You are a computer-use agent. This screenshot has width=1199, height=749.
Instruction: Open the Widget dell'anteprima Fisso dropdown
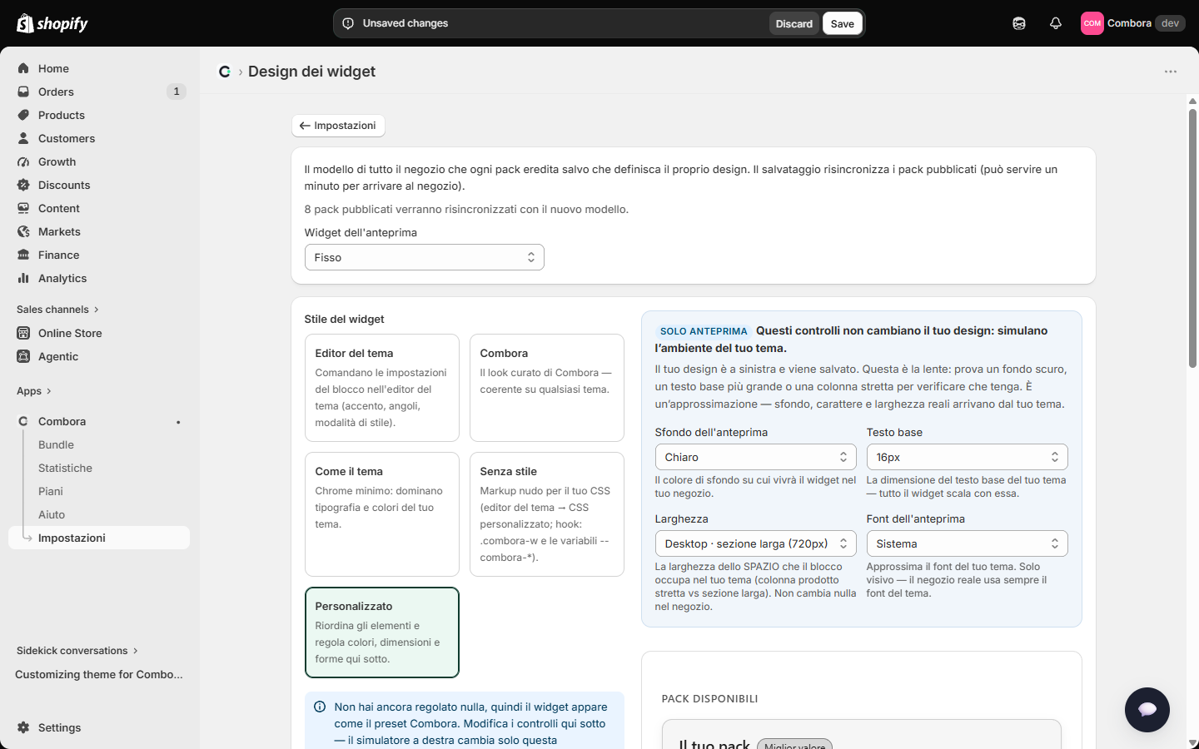tap(425, 257)
